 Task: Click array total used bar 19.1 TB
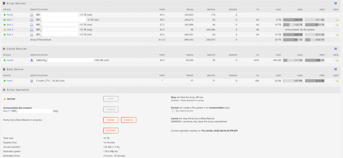pyautogui.click(x=293, y=40)
